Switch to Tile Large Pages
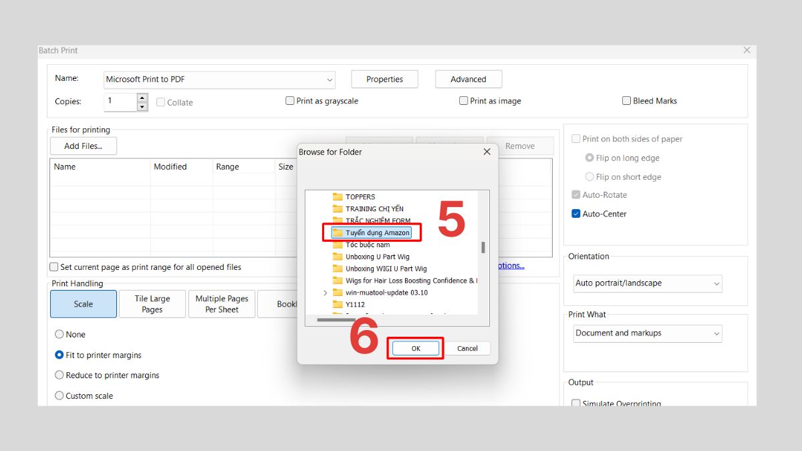This screenshot has width=802, height=451. point(152,304)
